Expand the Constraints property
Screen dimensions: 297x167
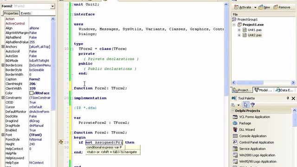(3, 98)
